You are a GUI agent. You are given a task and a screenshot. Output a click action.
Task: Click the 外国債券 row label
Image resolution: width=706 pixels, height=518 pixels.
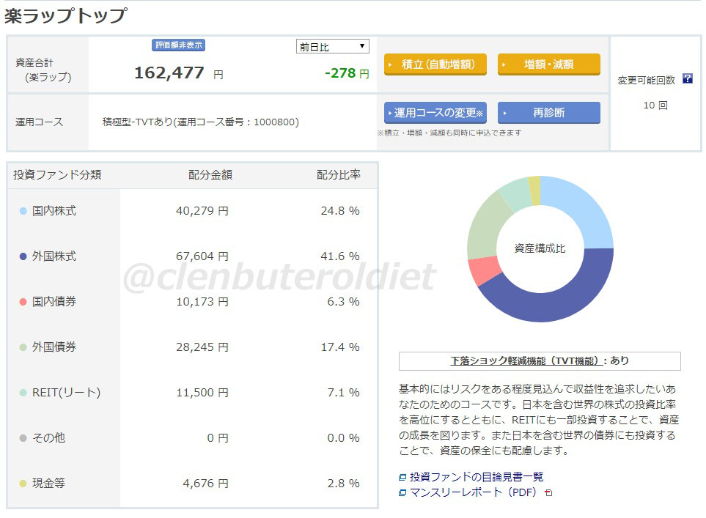(54, 347)
